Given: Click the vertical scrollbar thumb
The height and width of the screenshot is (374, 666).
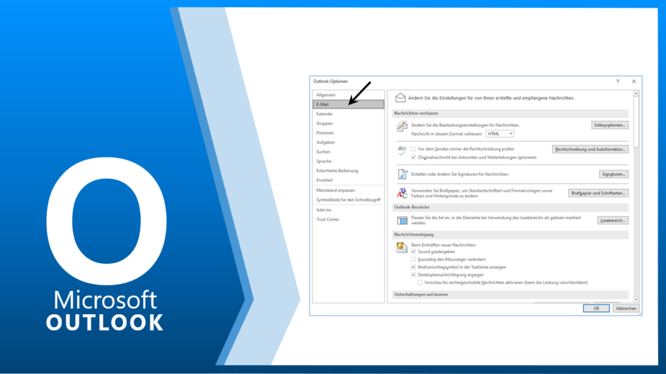Looking at the screenshot, I should [636, 122].
